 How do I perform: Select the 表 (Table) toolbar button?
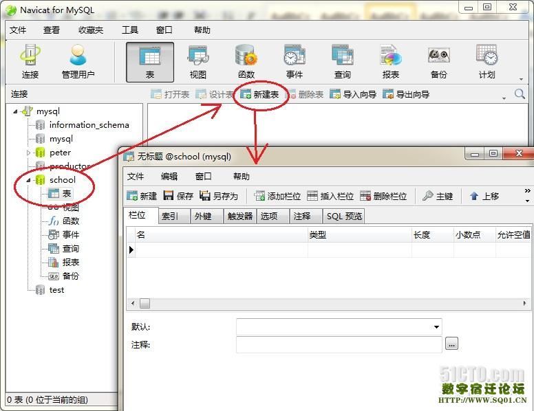(x=150, y=63)
